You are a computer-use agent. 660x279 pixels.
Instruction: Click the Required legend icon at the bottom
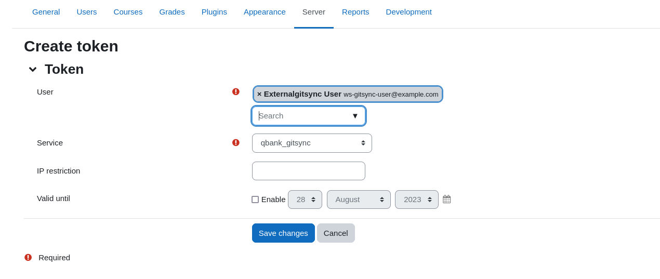[x=28, y=257]
